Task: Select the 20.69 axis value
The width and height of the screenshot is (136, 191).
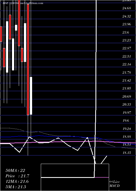Action: pos(126,96)
